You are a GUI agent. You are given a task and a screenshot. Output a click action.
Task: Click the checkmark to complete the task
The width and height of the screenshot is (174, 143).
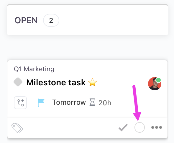(x=123, y=127)
